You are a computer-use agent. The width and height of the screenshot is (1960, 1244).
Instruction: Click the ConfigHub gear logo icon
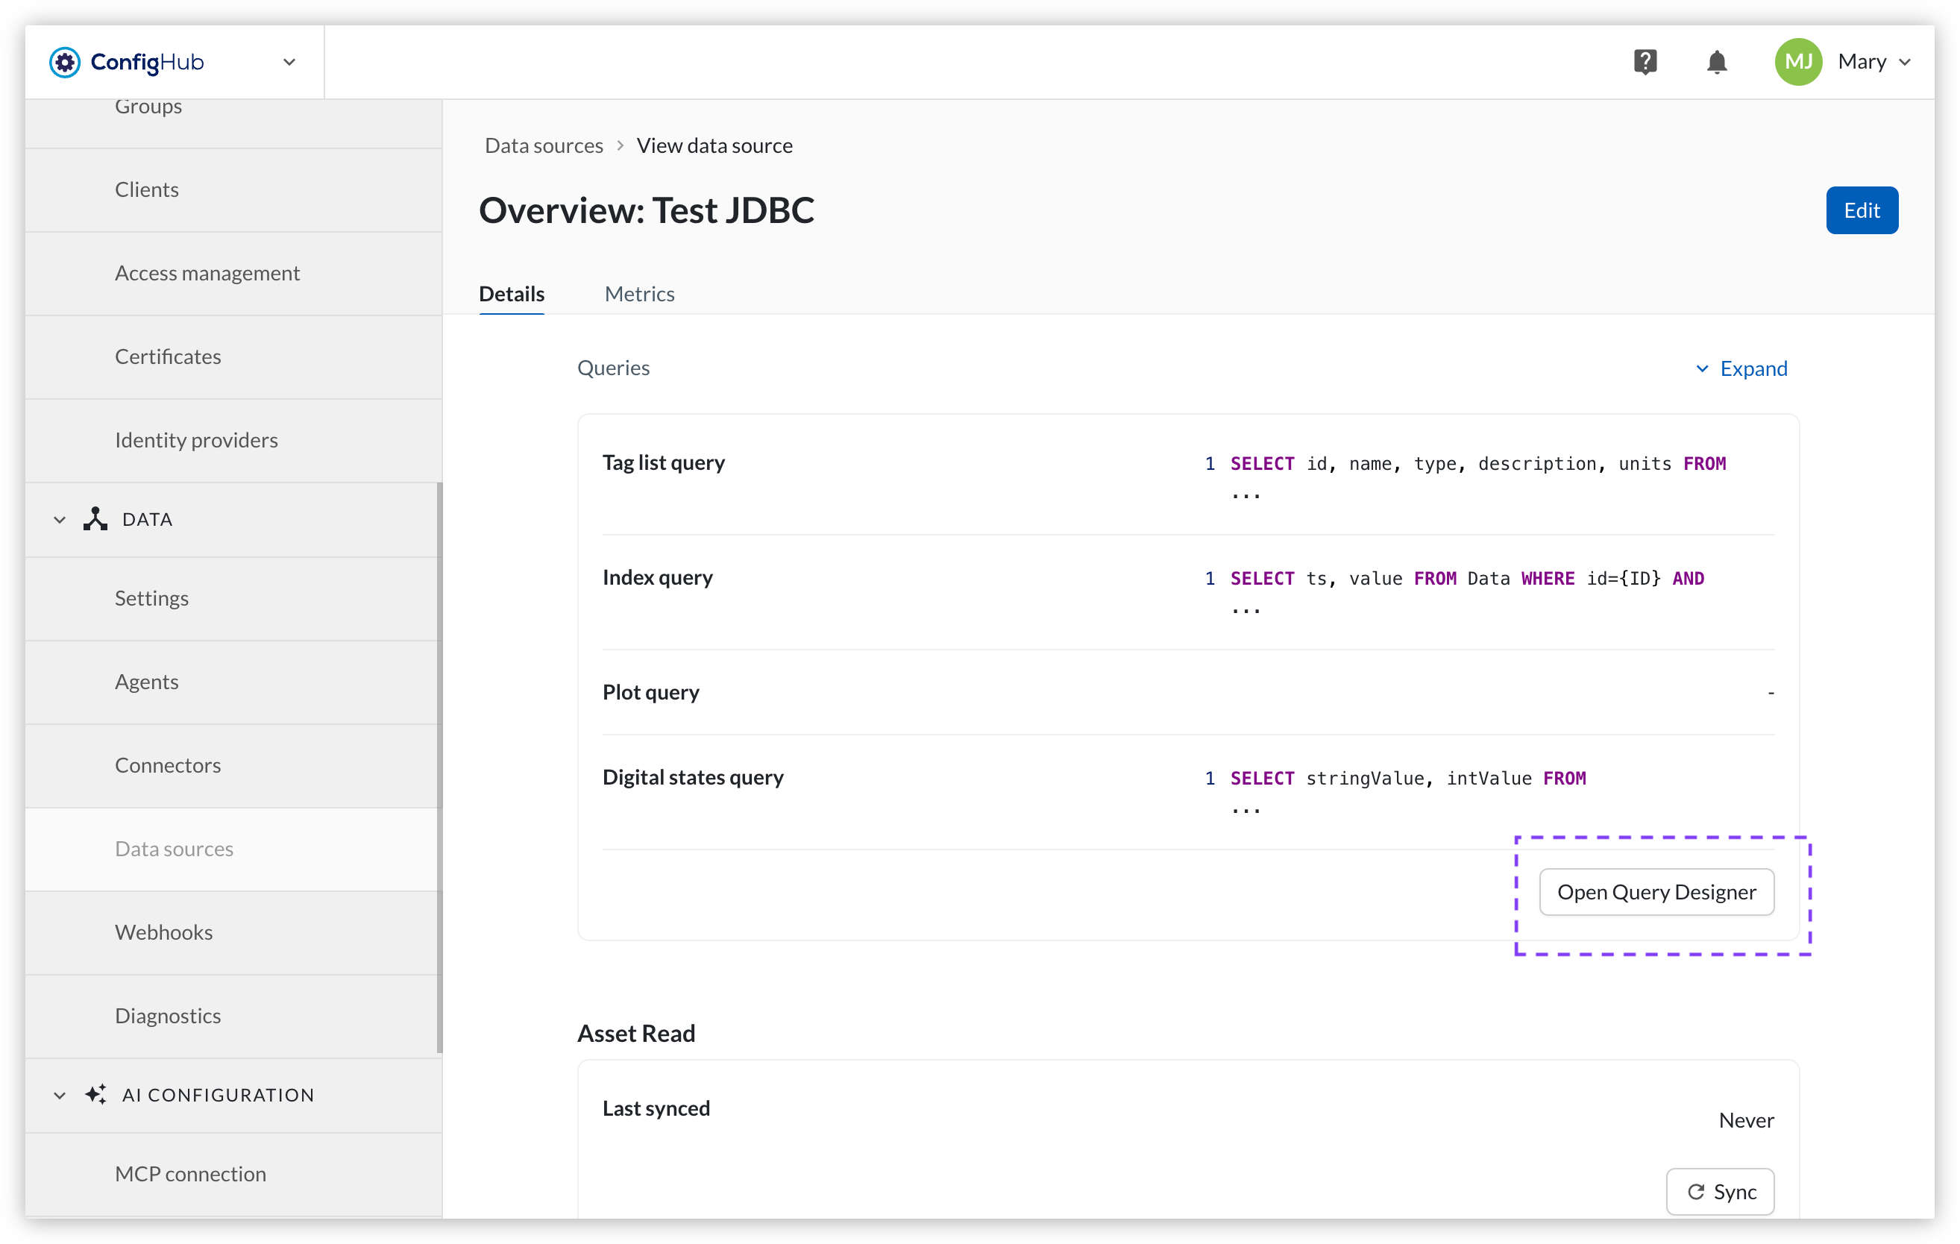tap(64, 62)
